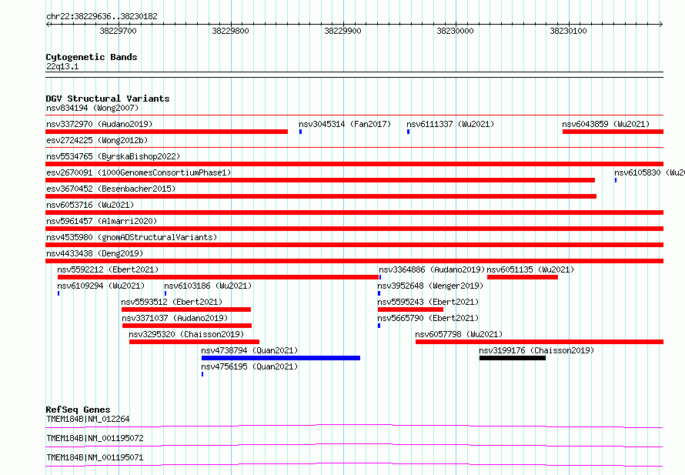Click the small blue nsv3045314 variant marker
The width and height of the screenshot is (685, 475).
point(301,132)
